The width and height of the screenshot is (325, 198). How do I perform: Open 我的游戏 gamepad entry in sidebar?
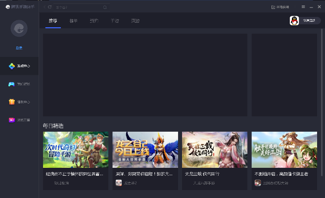19,84
